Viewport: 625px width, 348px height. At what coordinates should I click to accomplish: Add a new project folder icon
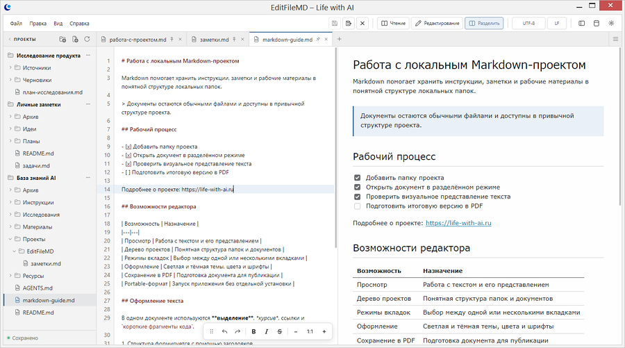[x=62, y=39]
